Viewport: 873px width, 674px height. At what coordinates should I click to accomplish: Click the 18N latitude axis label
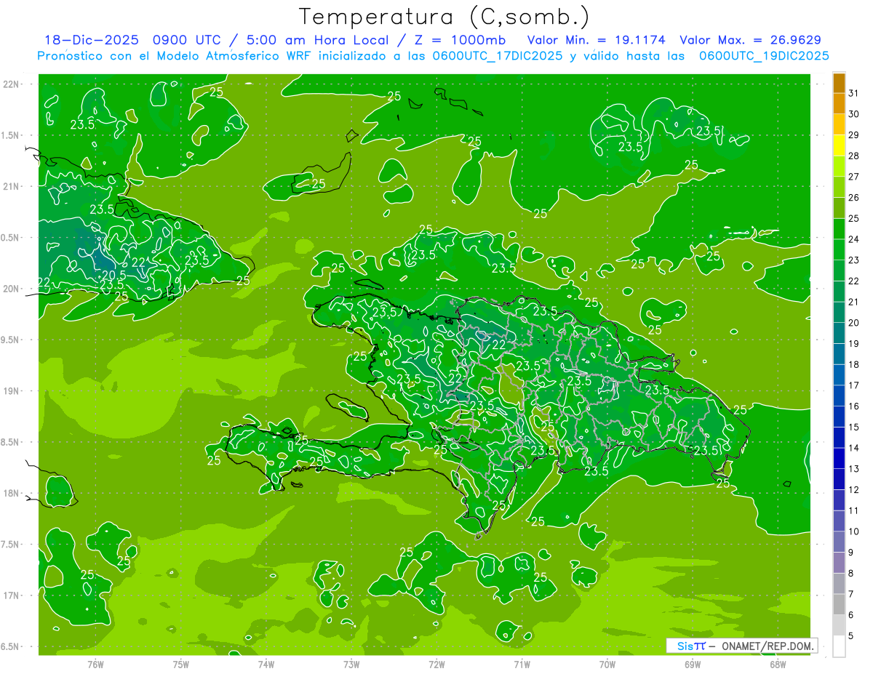(12, 493)
